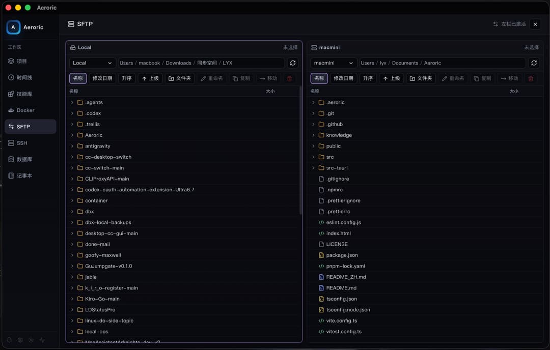550x350 pixels.
Task: Click 重命名 in Local toolbar
Action: point(211,78)
